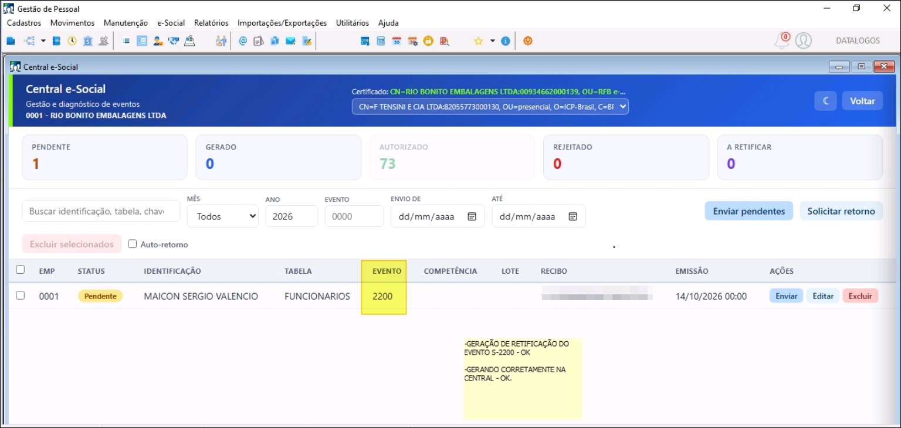Image resolution: width=901 pixels, height=428 pixels.
Task: Click the yellow star favorites icon
Action: pos(478,41)
